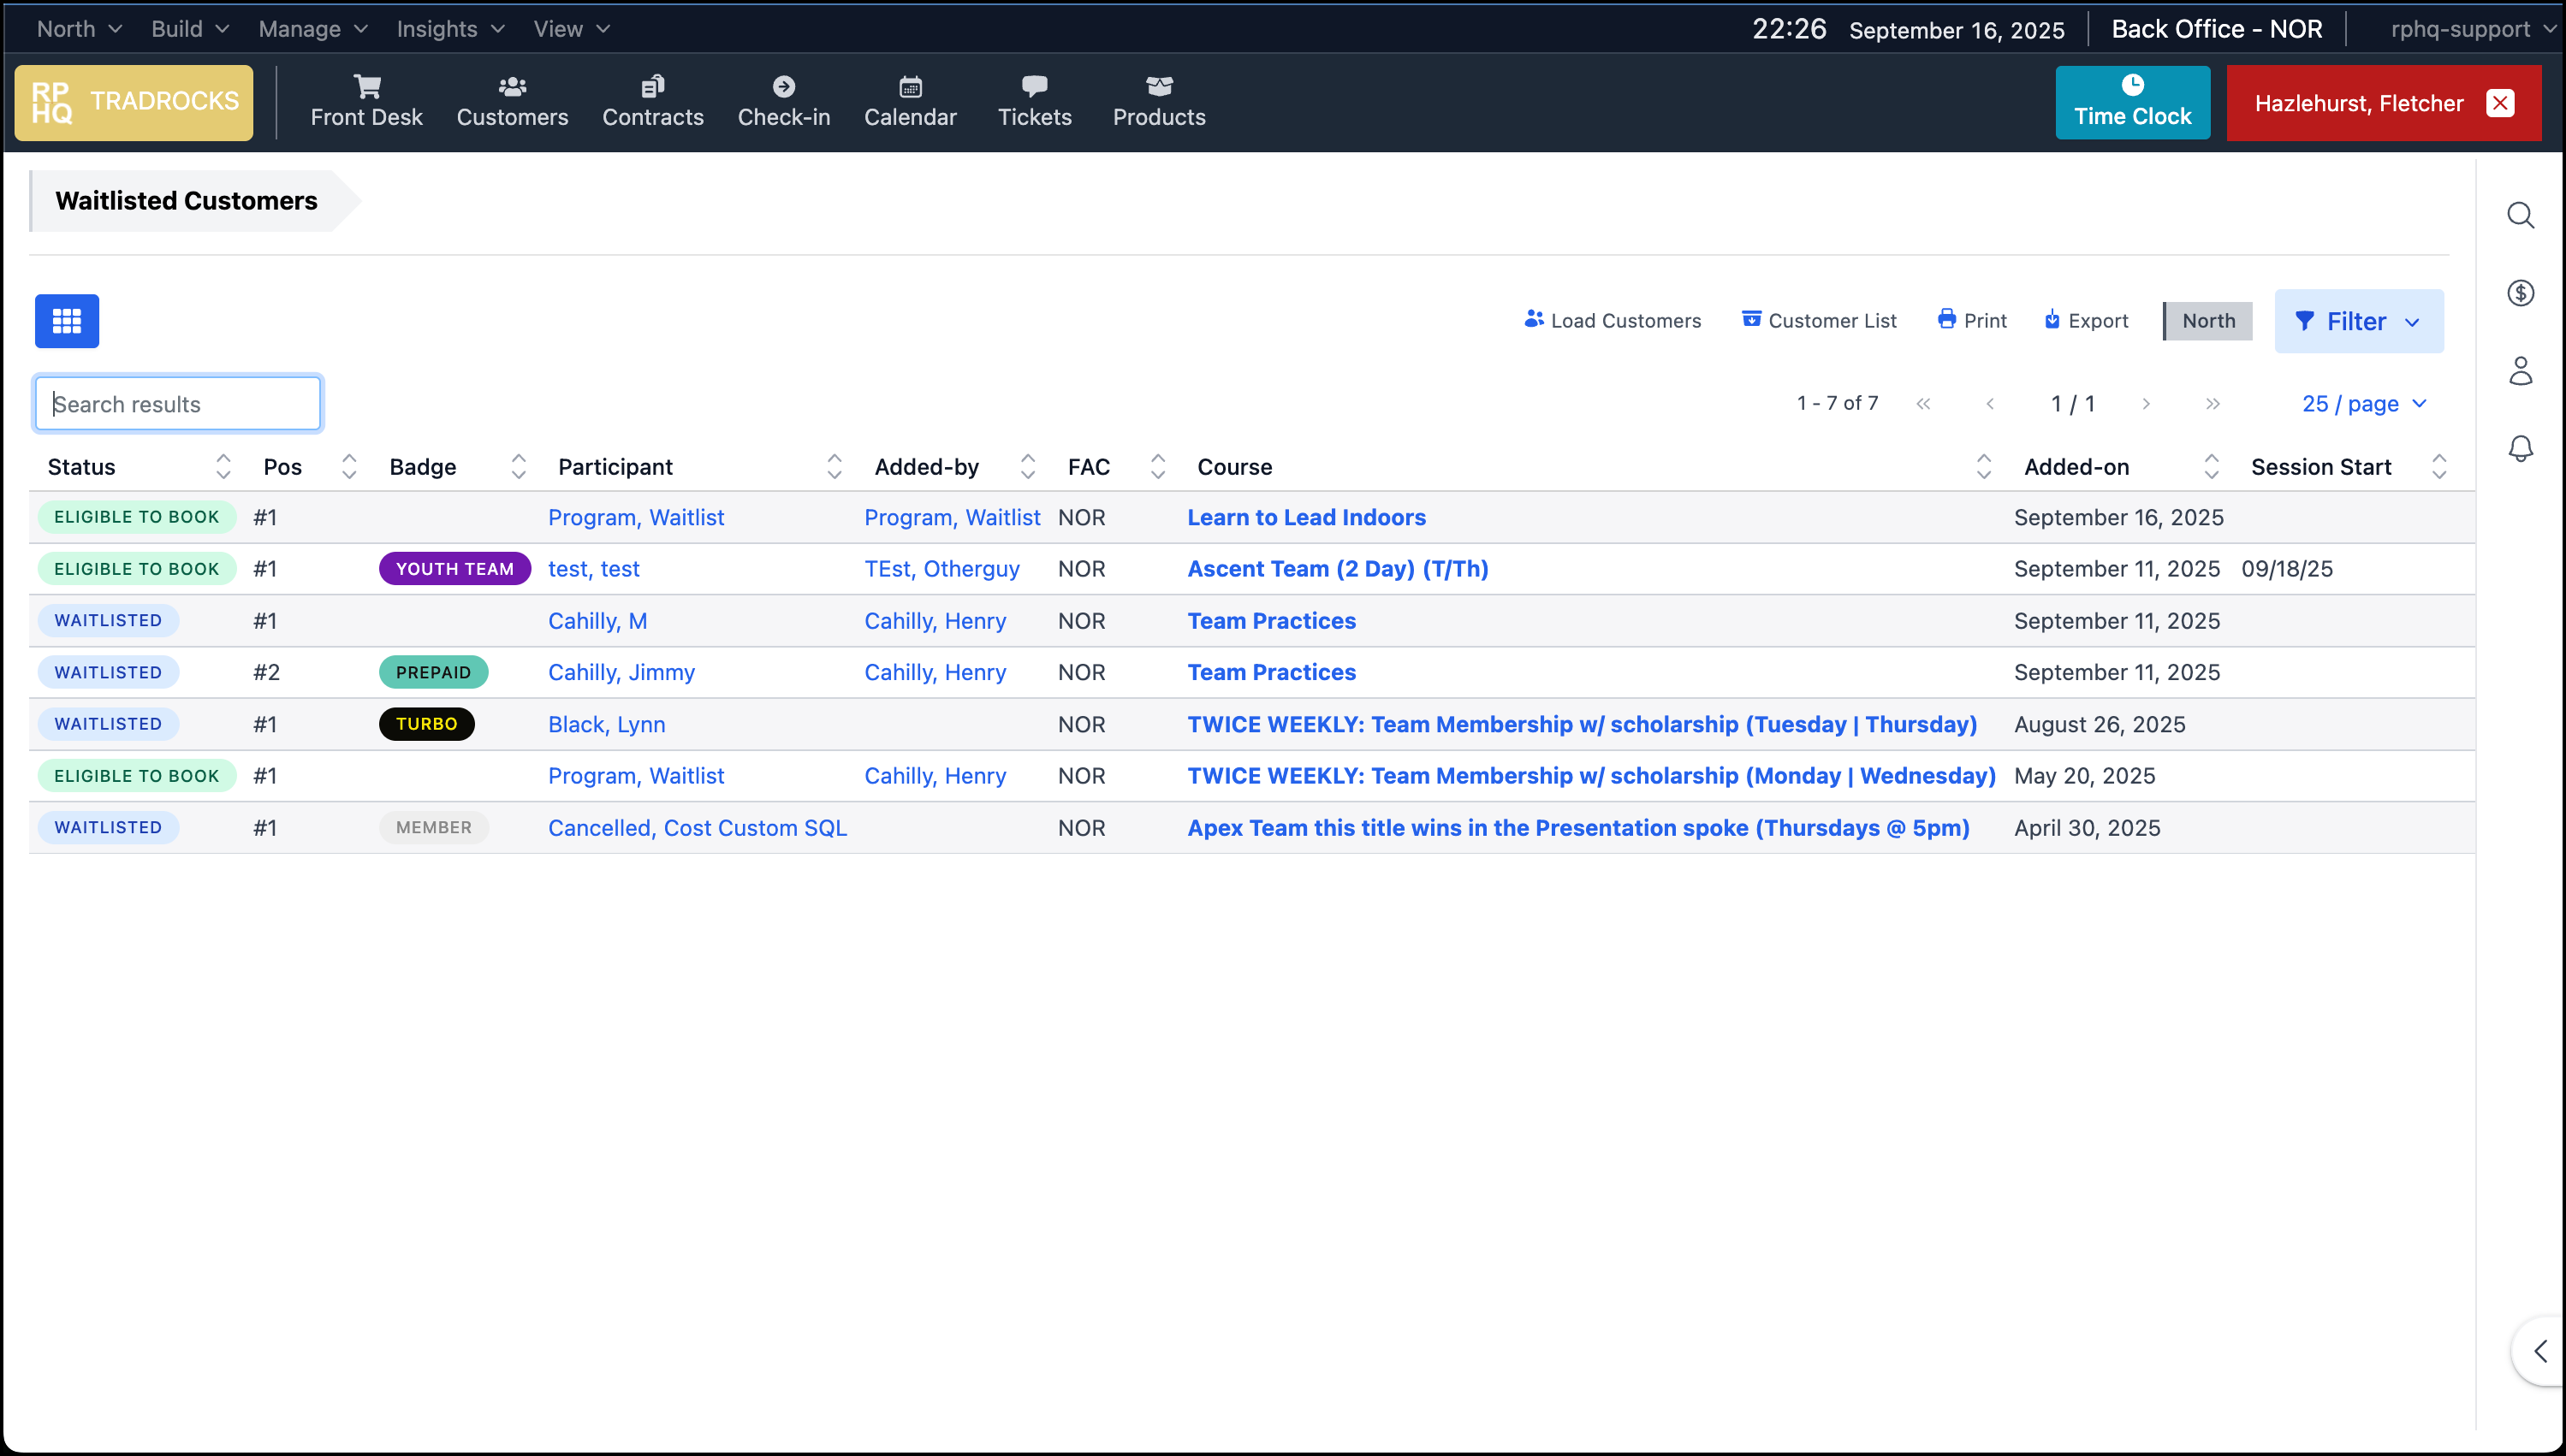Screen dimensions: 2566x1456
Task: Expand the sidebar collapse chevron
Action: point(2540,1352)
